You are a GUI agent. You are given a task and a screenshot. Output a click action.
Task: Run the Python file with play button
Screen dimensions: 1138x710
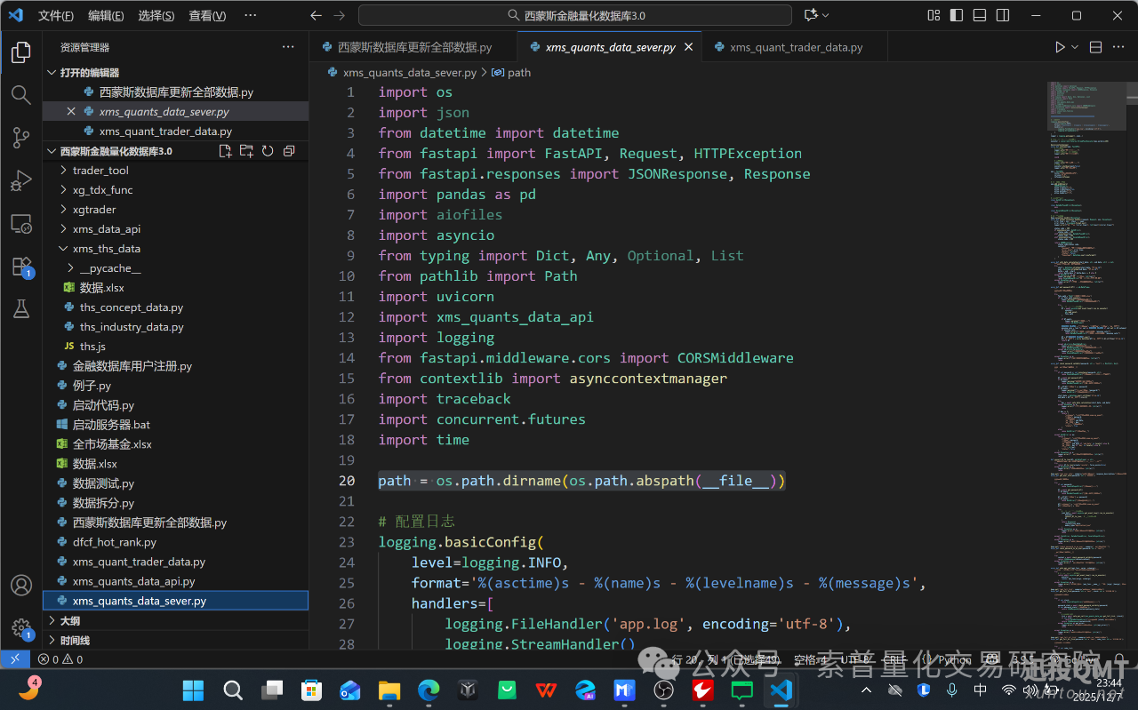1060,47
